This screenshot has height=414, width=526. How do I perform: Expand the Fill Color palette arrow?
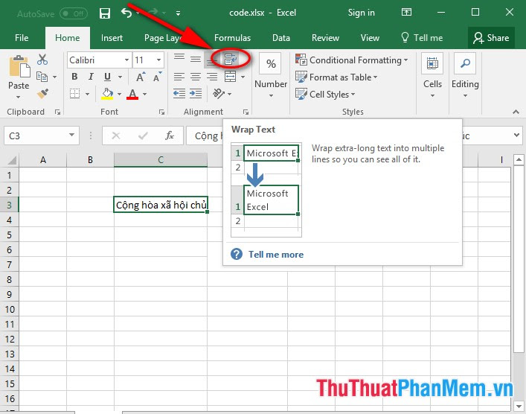120,94
